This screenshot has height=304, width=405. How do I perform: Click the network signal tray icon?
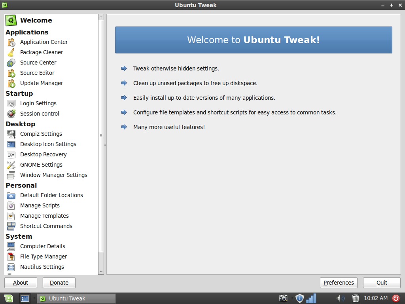pos(311,298)
